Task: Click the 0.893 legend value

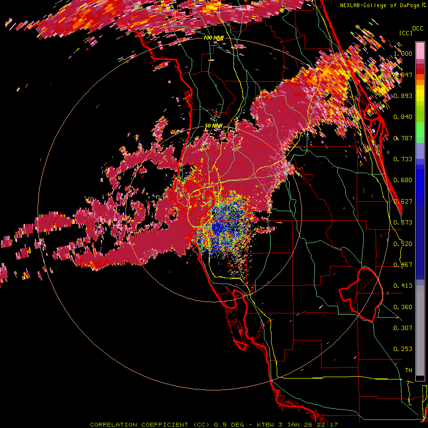Action: pos(403,96)
